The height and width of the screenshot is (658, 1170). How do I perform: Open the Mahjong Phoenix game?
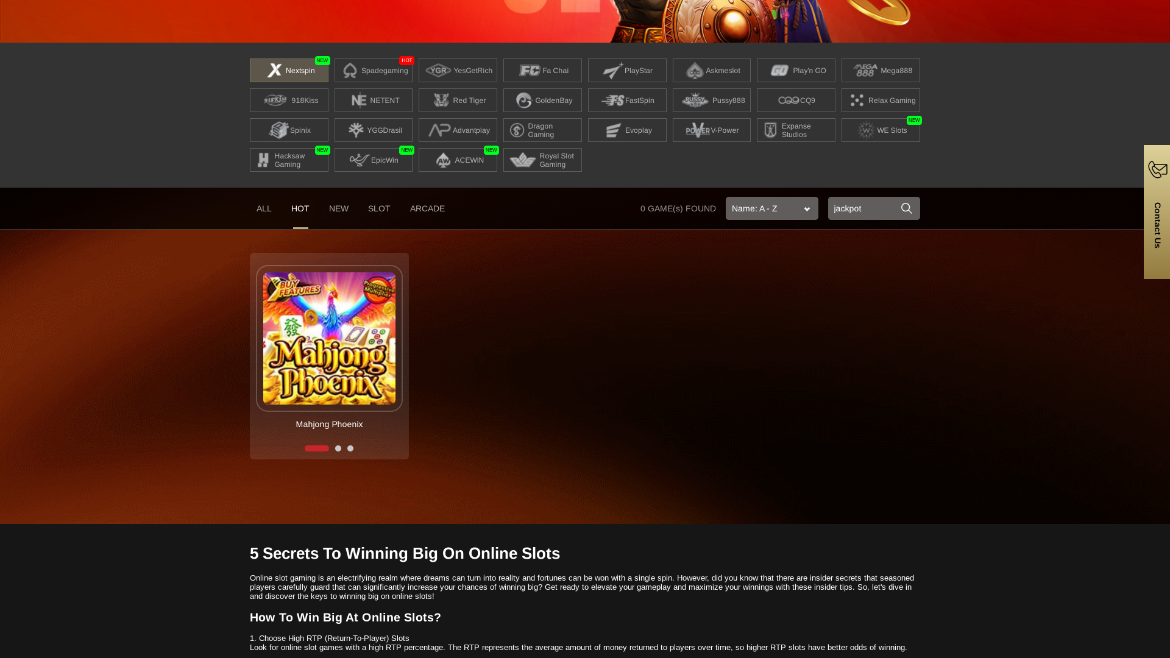coord(328,338)
